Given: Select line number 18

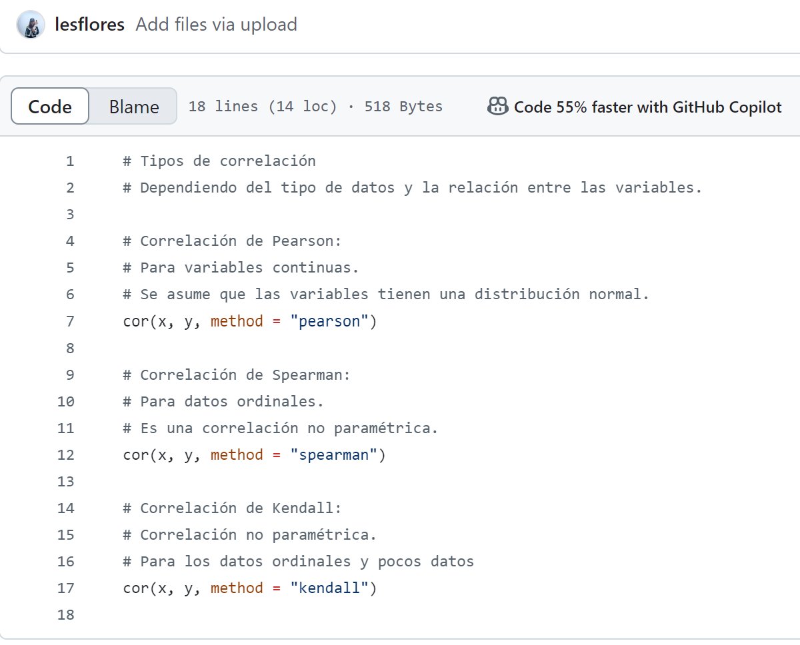Looking at the screenshot, I should 66,614.
